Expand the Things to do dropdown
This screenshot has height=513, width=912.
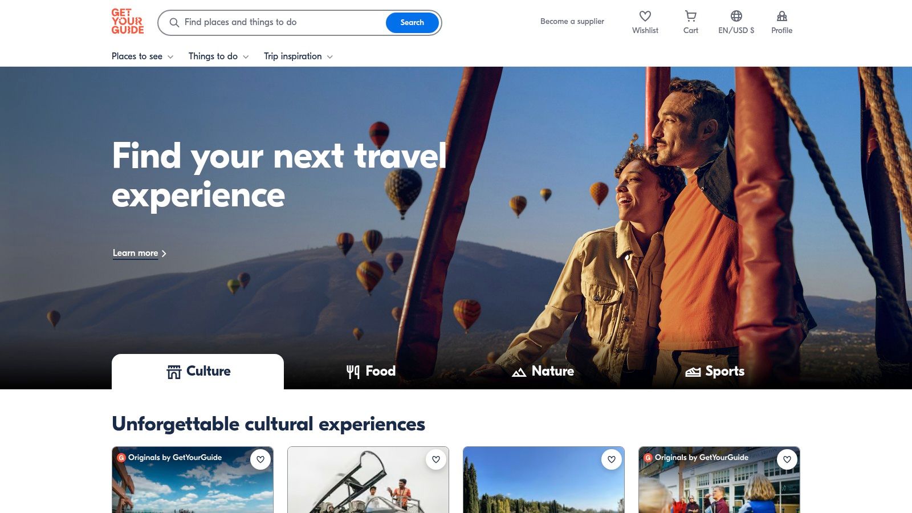[x=219, y=56]
